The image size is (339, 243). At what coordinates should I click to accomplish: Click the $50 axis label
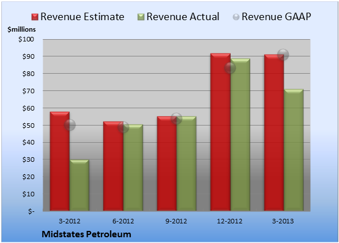pyautogui.click(x=28, y=126)
